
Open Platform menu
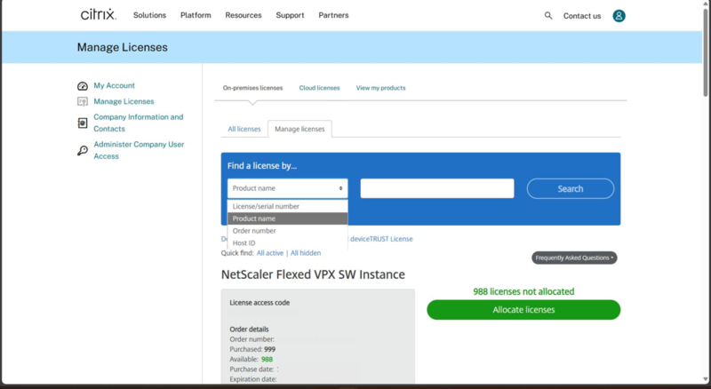[x=196, y=15]
